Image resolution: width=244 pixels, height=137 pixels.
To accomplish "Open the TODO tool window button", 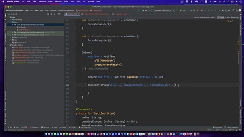I will [x=24, y=127].
